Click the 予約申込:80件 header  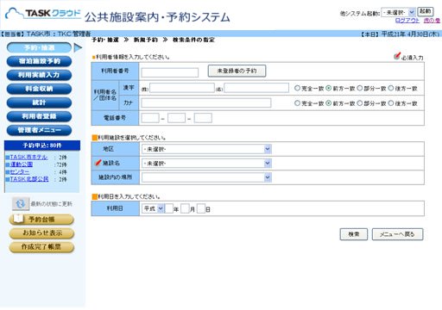pyautogui.click(x=42, y=146)
